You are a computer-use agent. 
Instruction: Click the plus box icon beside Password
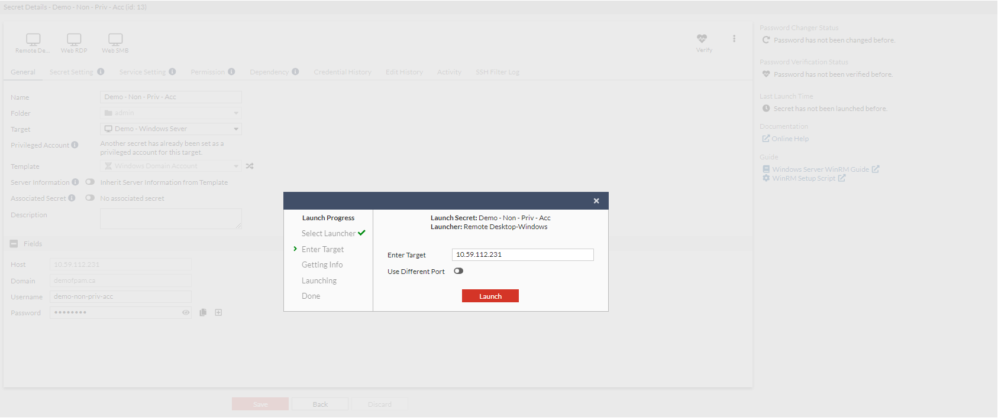click(218, 312)
